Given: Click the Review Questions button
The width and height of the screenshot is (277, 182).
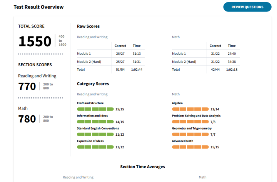Looking at the screenshot, I should 247,7.
